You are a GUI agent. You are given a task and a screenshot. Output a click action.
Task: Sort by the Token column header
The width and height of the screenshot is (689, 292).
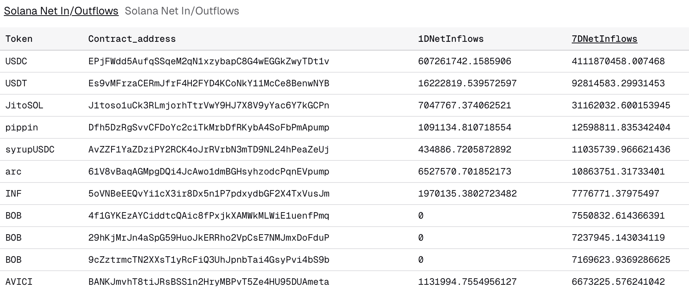(19, 39)
